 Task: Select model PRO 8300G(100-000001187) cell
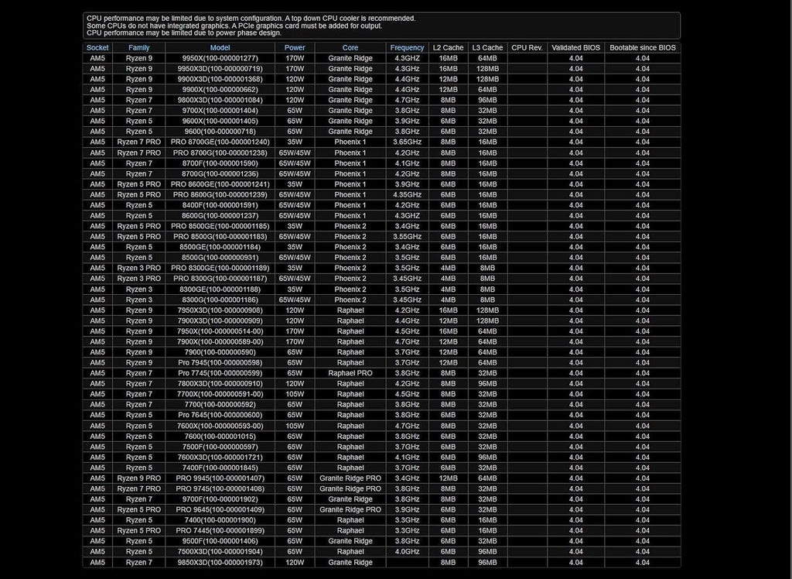pos(220,279)
